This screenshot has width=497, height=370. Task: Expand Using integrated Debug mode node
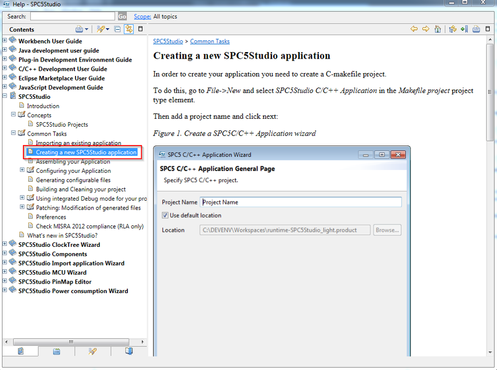(22, 197)
